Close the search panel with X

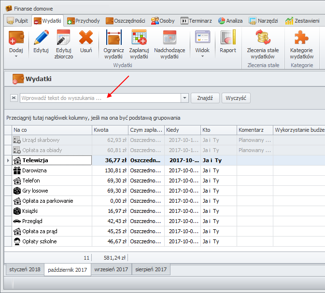pos(14,98)
